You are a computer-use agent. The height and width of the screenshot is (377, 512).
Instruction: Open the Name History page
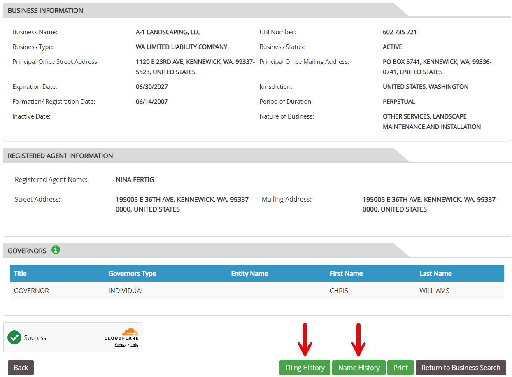point(359,368)
